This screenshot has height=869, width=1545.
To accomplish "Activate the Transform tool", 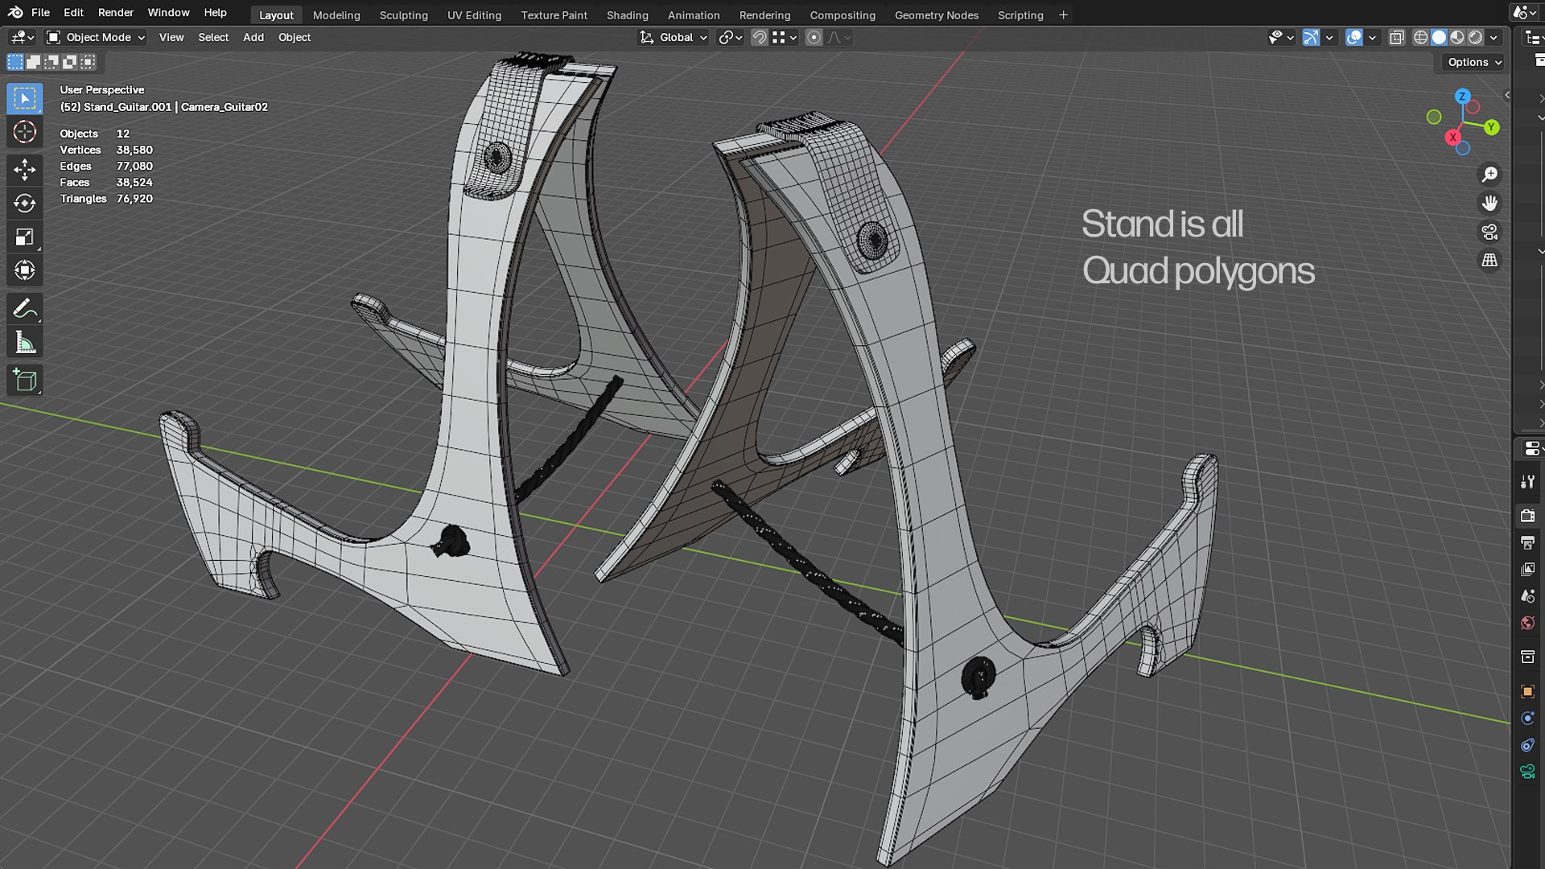I will (x=25, y=271).
